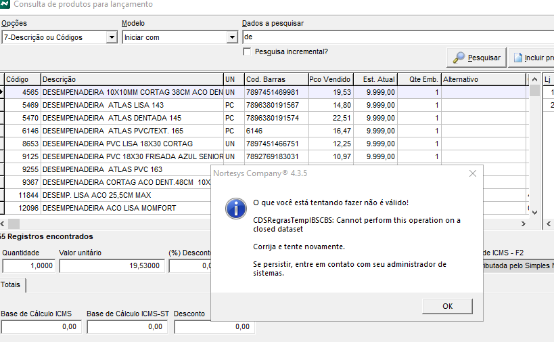Open the Opções dropdown list

pos(112,37)
